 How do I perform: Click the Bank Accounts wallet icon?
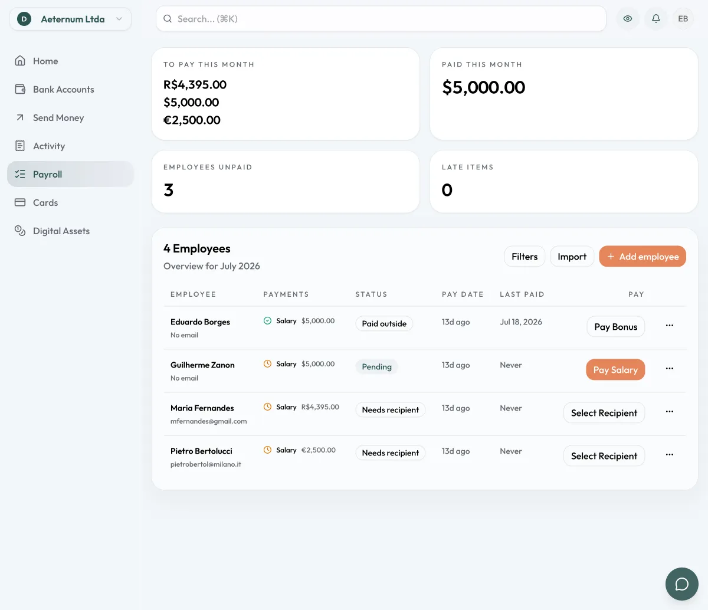tap(20, 89)
